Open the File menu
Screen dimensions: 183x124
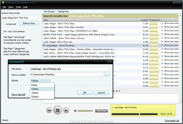[4, 7]
